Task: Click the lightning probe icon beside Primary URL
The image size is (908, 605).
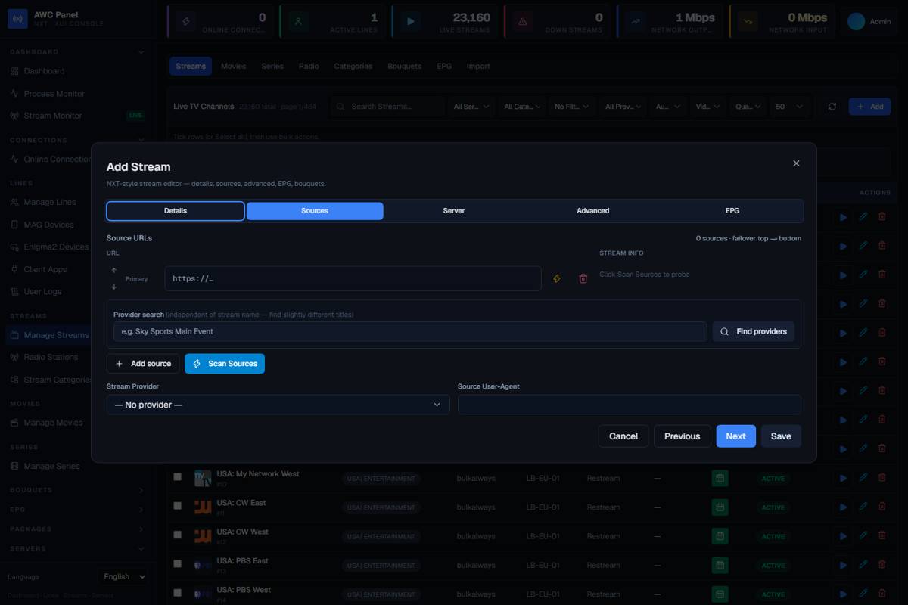Action: (x=557, y=279)
